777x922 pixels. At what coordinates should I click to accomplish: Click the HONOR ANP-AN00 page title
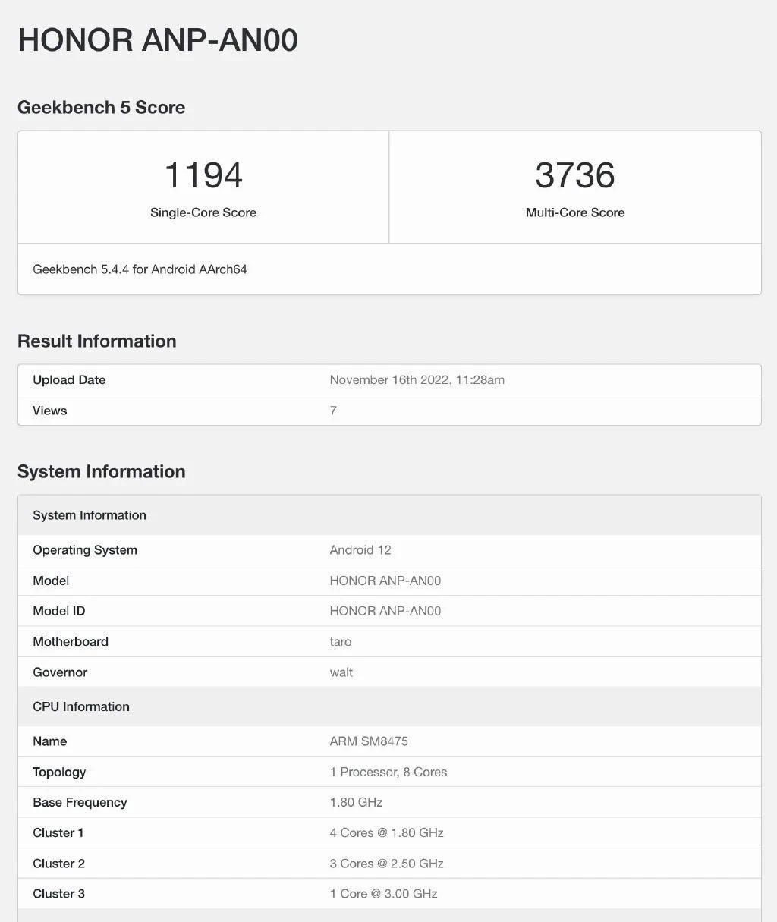click(158, 40)
